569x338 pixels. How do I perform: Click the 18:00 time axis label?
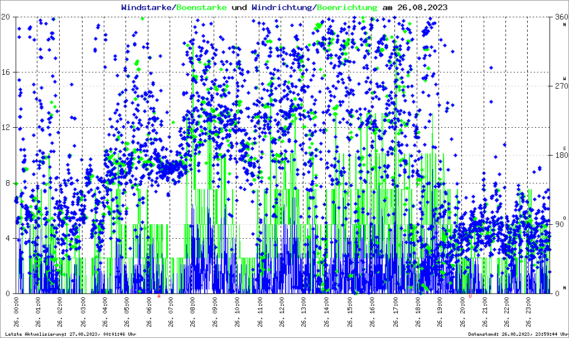click(418, 312)
